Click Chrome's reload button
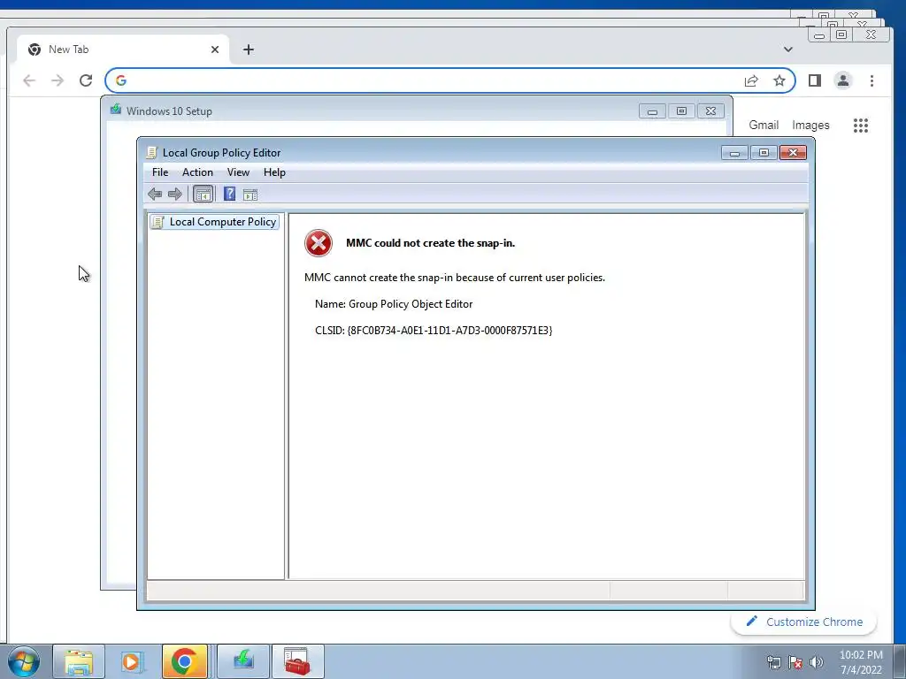This screenshot has width=906, height=679. click(86, 80)
